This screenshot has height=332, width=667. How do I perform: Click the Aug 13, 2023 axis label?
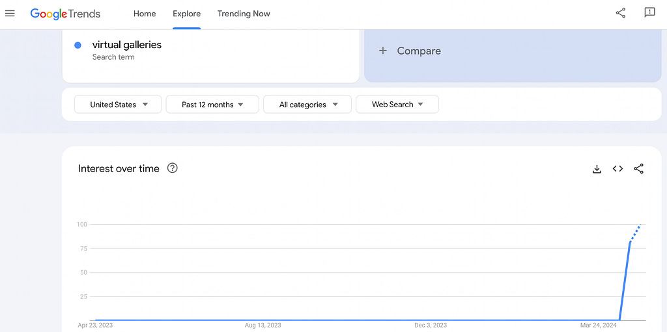point(263,326)
